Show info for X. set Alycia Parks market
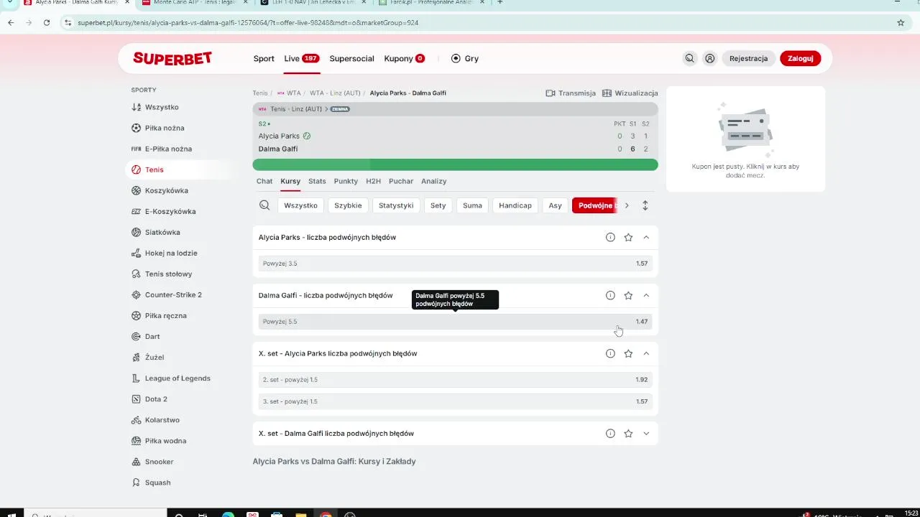The width and height of the screenshot is (920, 517). [610, 353]
